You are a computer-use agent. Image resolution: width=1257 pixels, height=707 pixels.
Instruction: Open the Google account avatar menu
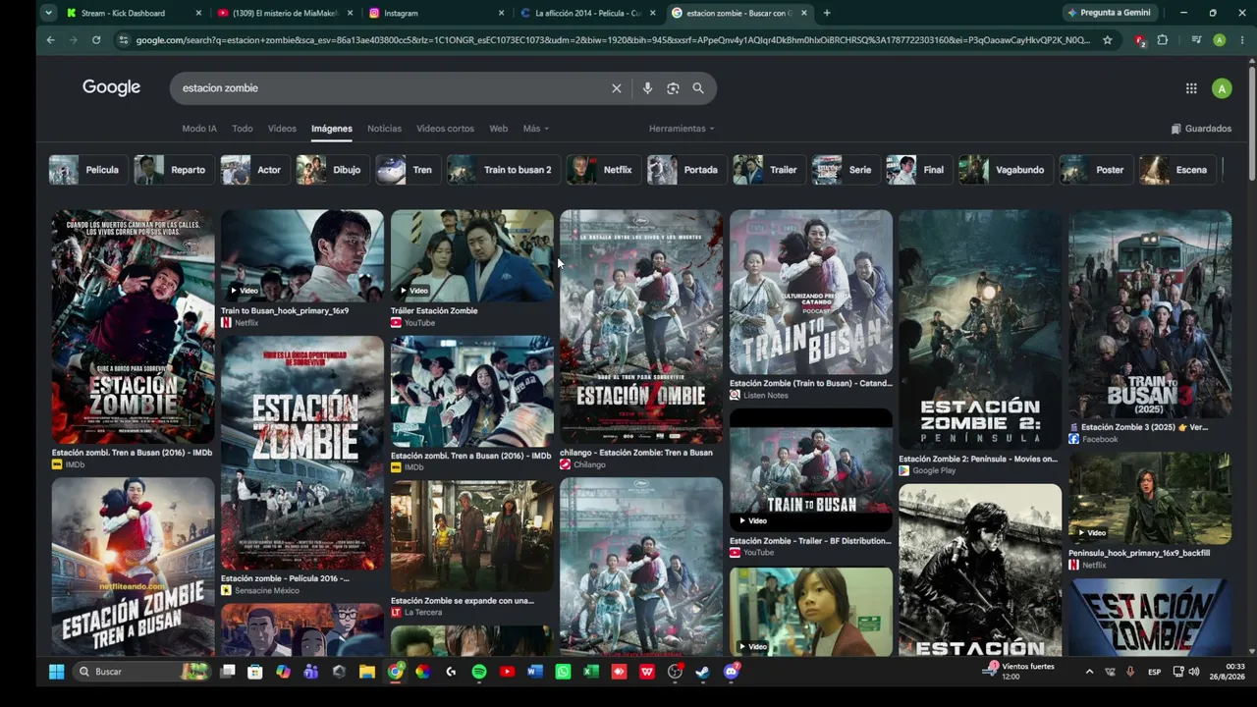pyautogui.click(x=1222, y=88)
